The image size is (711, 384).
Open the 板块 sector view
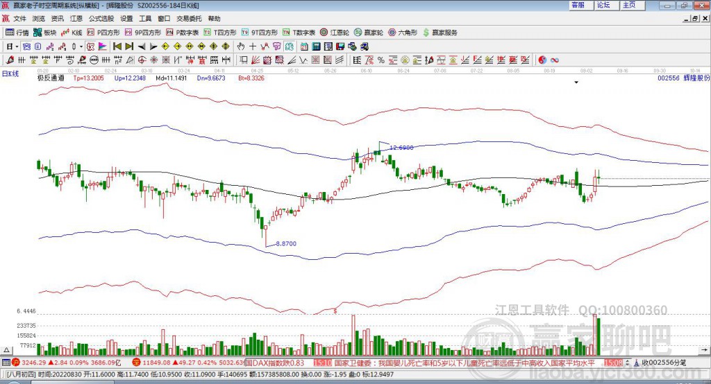[45, 33]
